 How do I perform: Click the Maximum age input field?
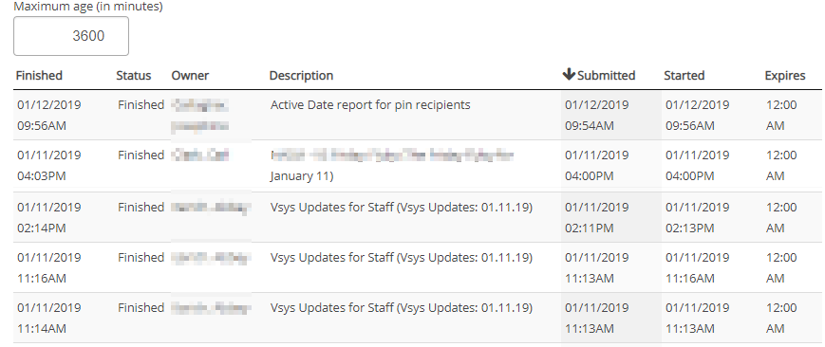tap(71, 36)
